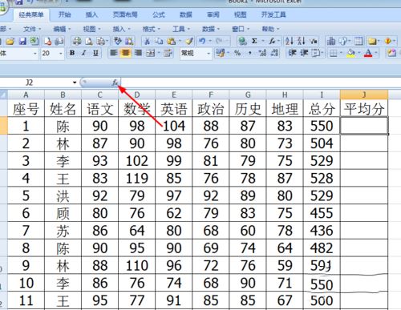The image size is (401, 310).
Task: Click the Cut scissors icon
Action: coord(148,41)
